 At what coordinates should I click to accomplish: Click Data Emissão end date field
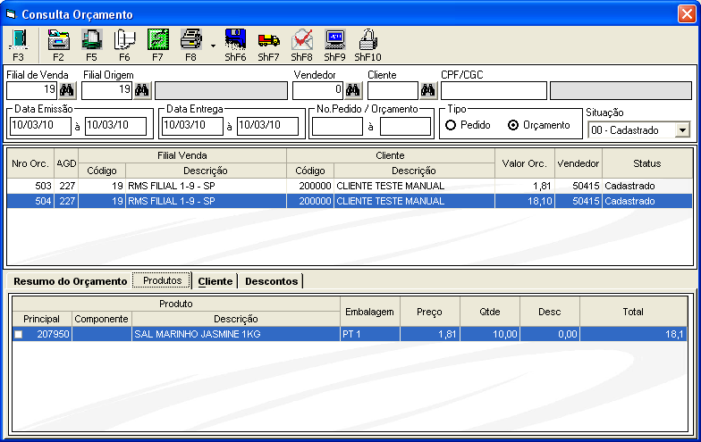click(116, 127)
